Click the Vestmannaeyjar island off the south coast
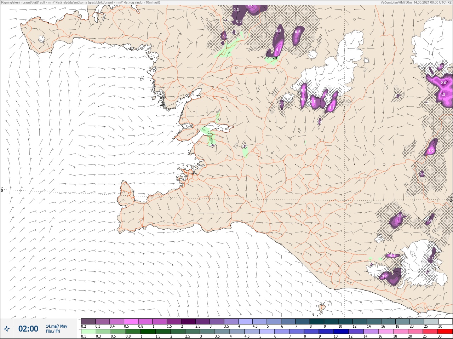 click(x=322, y=308)
